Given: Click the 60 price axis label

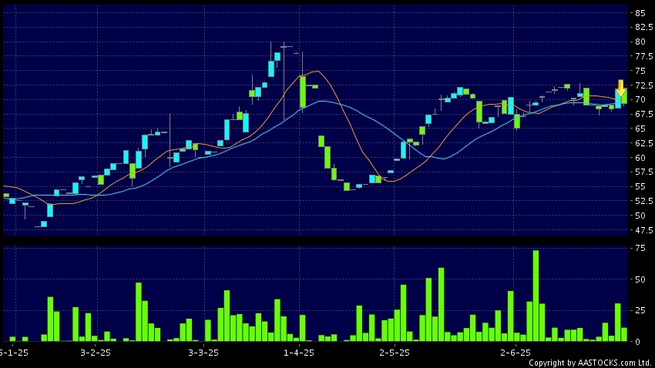Looking at the screenshot, I should click(640, 158).
